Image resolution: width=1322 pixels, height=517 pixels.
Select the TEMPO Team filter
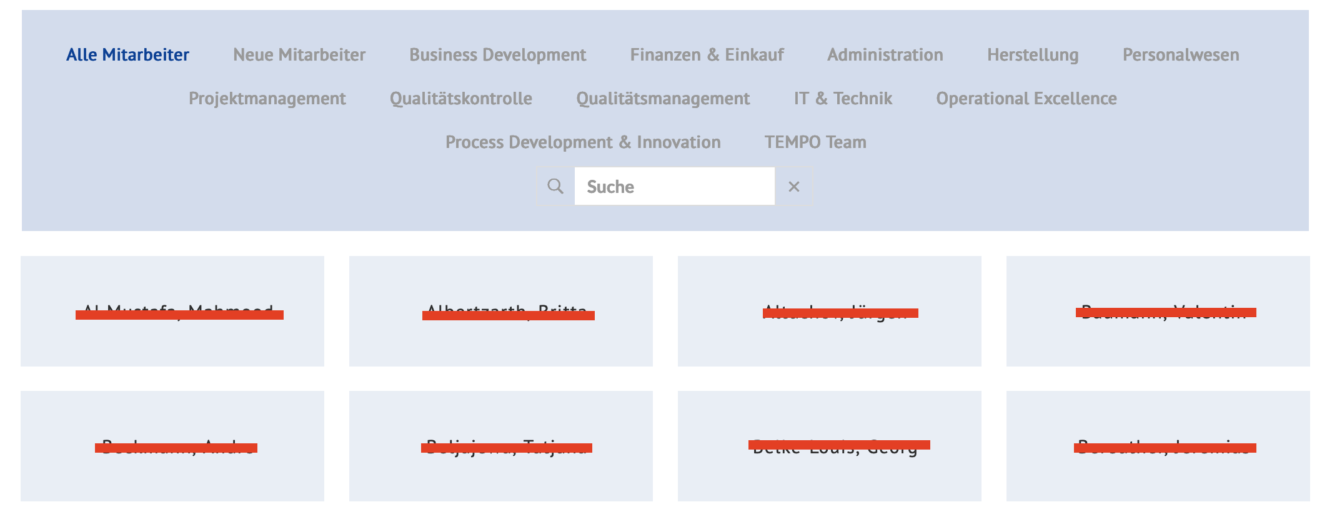pos(815,142)
